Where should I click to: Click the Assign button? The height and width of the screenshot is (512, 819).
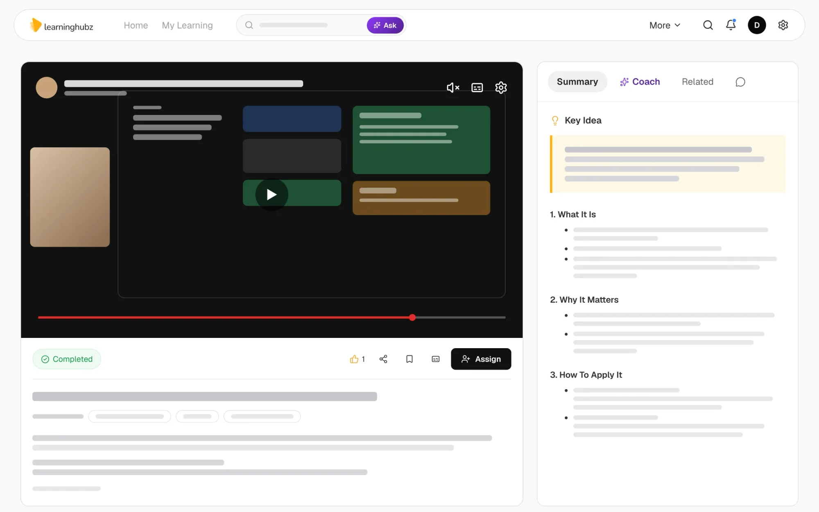(481, 359)
